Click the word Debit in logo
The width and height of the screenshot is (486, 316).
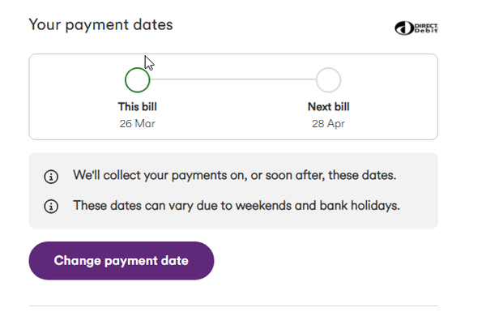426,31
